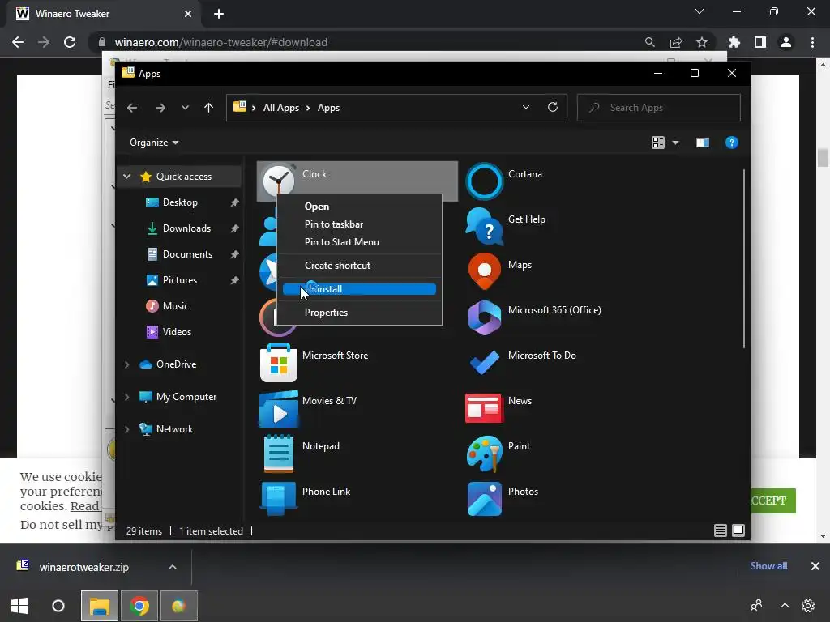
Task: Open the Movies & TV icon
Action: [x=279, y=408]
